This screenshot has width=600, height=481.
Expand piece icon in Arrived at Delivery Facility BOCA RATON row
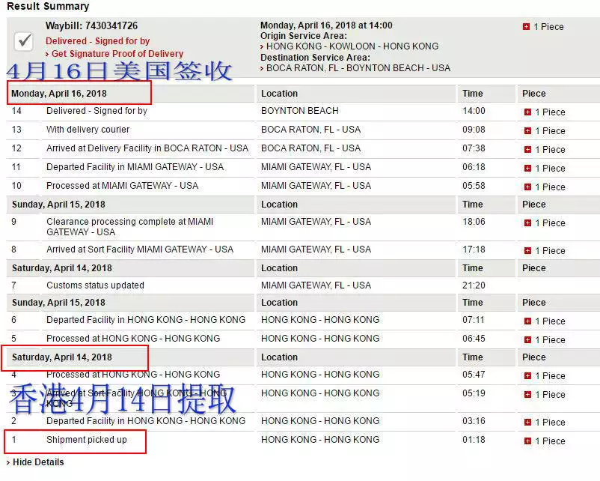[x=527, y=150]
